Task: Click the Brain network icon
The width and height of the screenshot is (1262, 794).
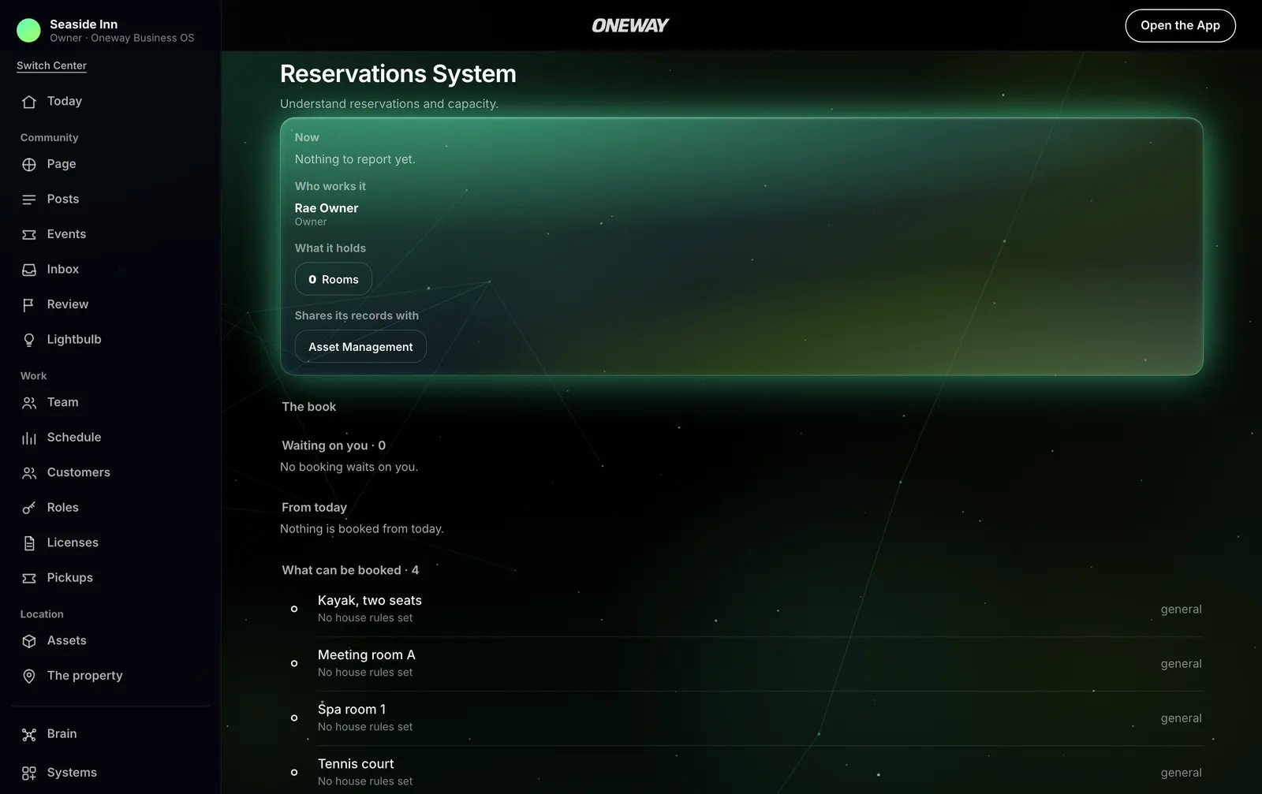Action: tap(29, 735)
